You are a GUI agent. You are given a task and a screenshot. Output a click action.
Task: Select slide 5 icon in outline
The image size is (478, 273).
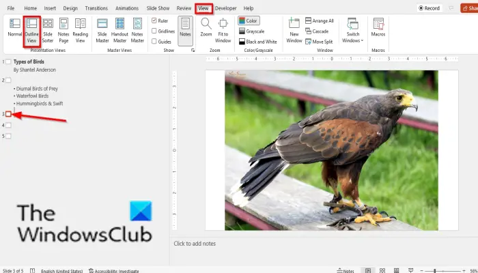click(x=8, y=136)
